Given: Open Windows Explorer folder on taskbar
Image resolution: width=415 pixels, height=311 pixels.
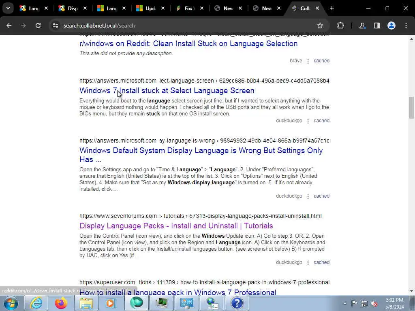Looking at the screenshot, I should click(x=86, y=303).
